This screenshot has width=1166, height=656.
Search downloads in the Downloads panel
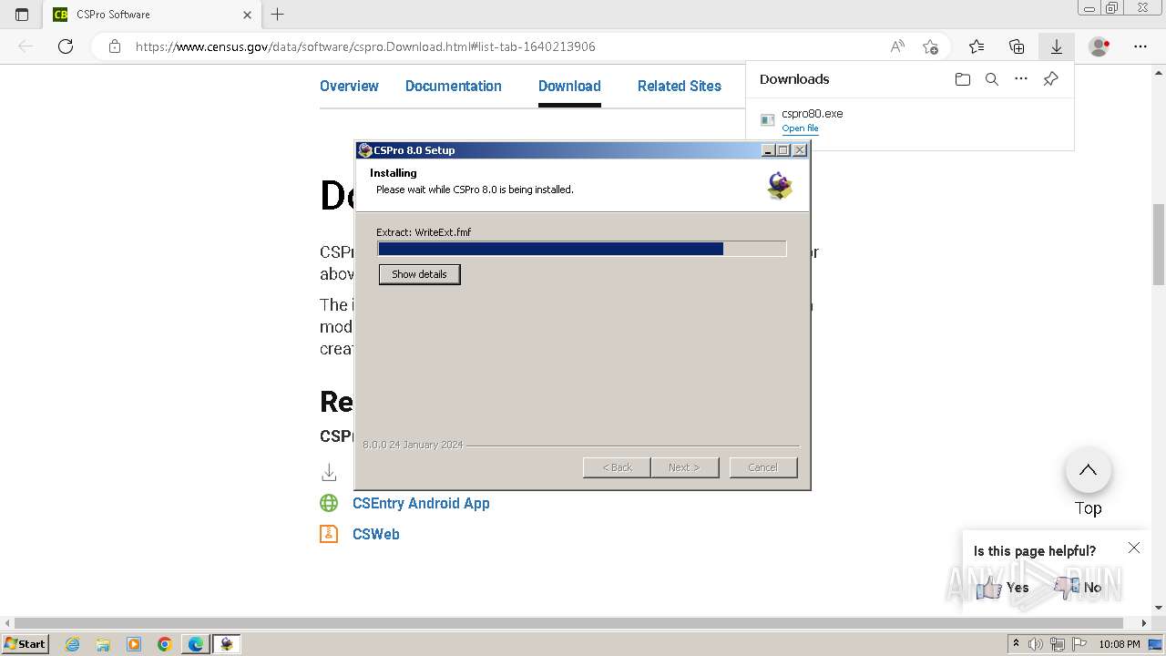tap(992, 79)
